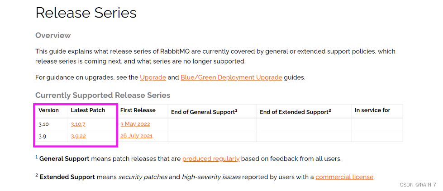Click the Overview section heading
Viewport: 443px width, 191px height.
(x=53, y=35)
